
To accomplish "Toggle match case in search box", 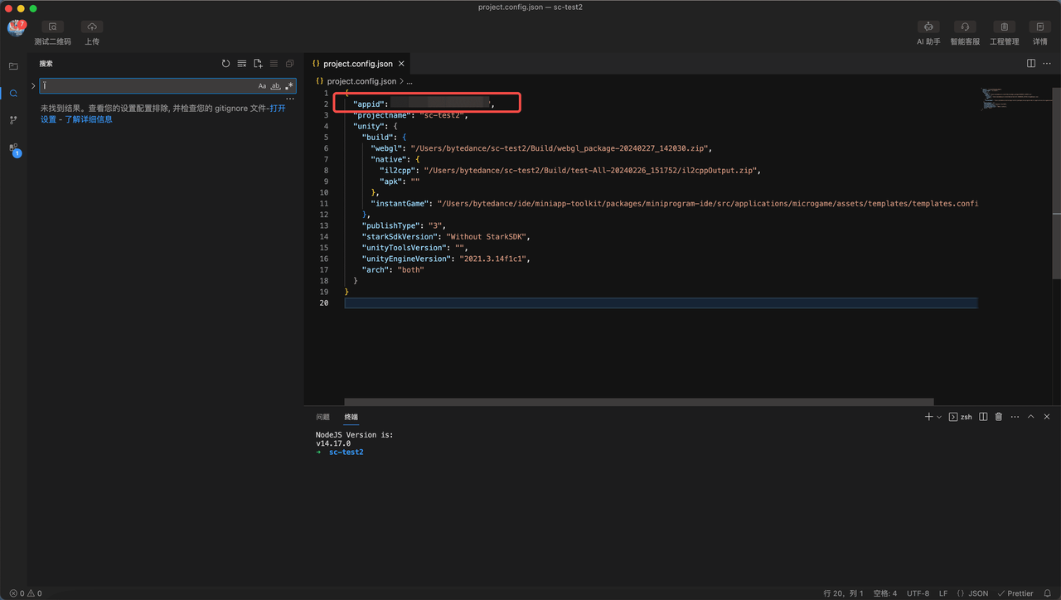I will coord(262,86).
